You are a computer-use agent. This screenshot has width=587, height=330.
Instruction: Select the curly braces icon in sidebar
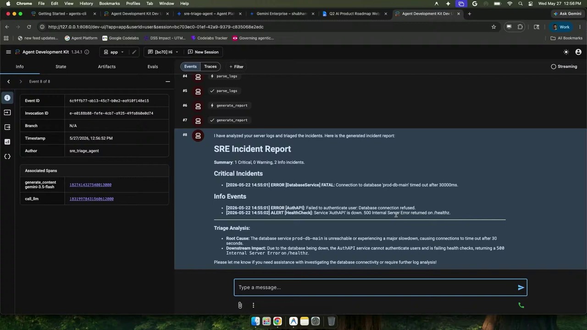pos(7,156)
